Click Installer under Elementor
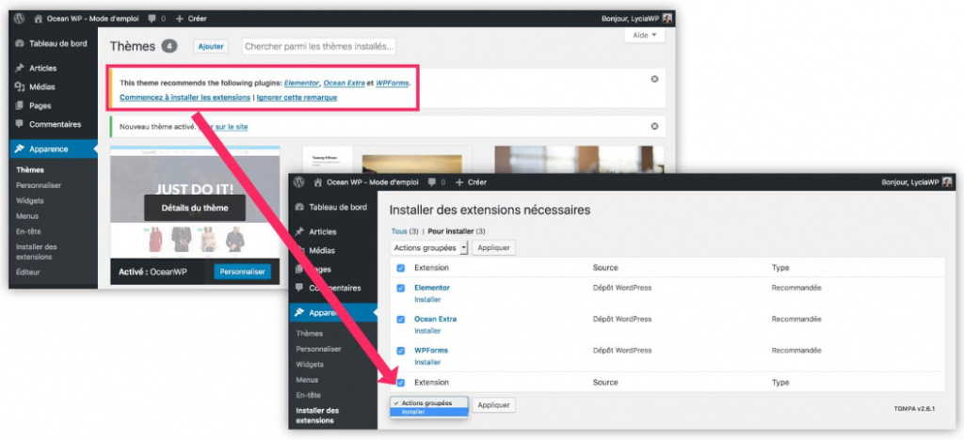 [x=427, y=300]
